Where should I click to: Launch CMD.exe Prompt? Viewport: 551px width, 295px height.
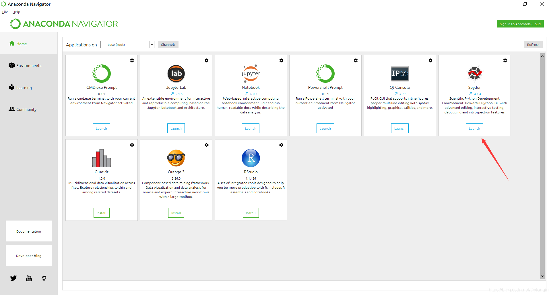click(x=101, y=128)
